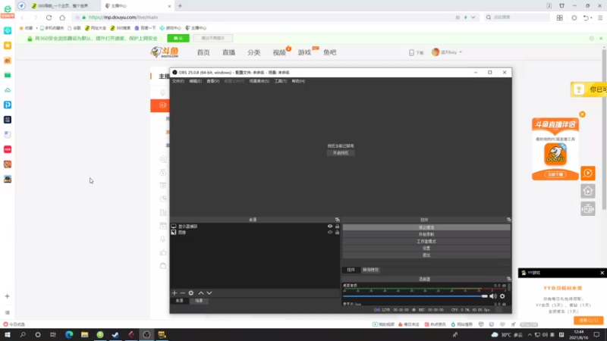This screenshot has width=607, height=341.
Task: Switch to the 360导航 browser tab
Action: (x=64, y=6)
